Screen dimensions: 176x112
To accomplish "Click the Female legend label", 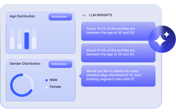I will pos(55,87).
